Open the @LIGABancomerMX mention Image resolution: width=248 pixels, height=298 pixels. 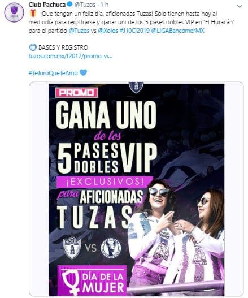coord(178,31)
